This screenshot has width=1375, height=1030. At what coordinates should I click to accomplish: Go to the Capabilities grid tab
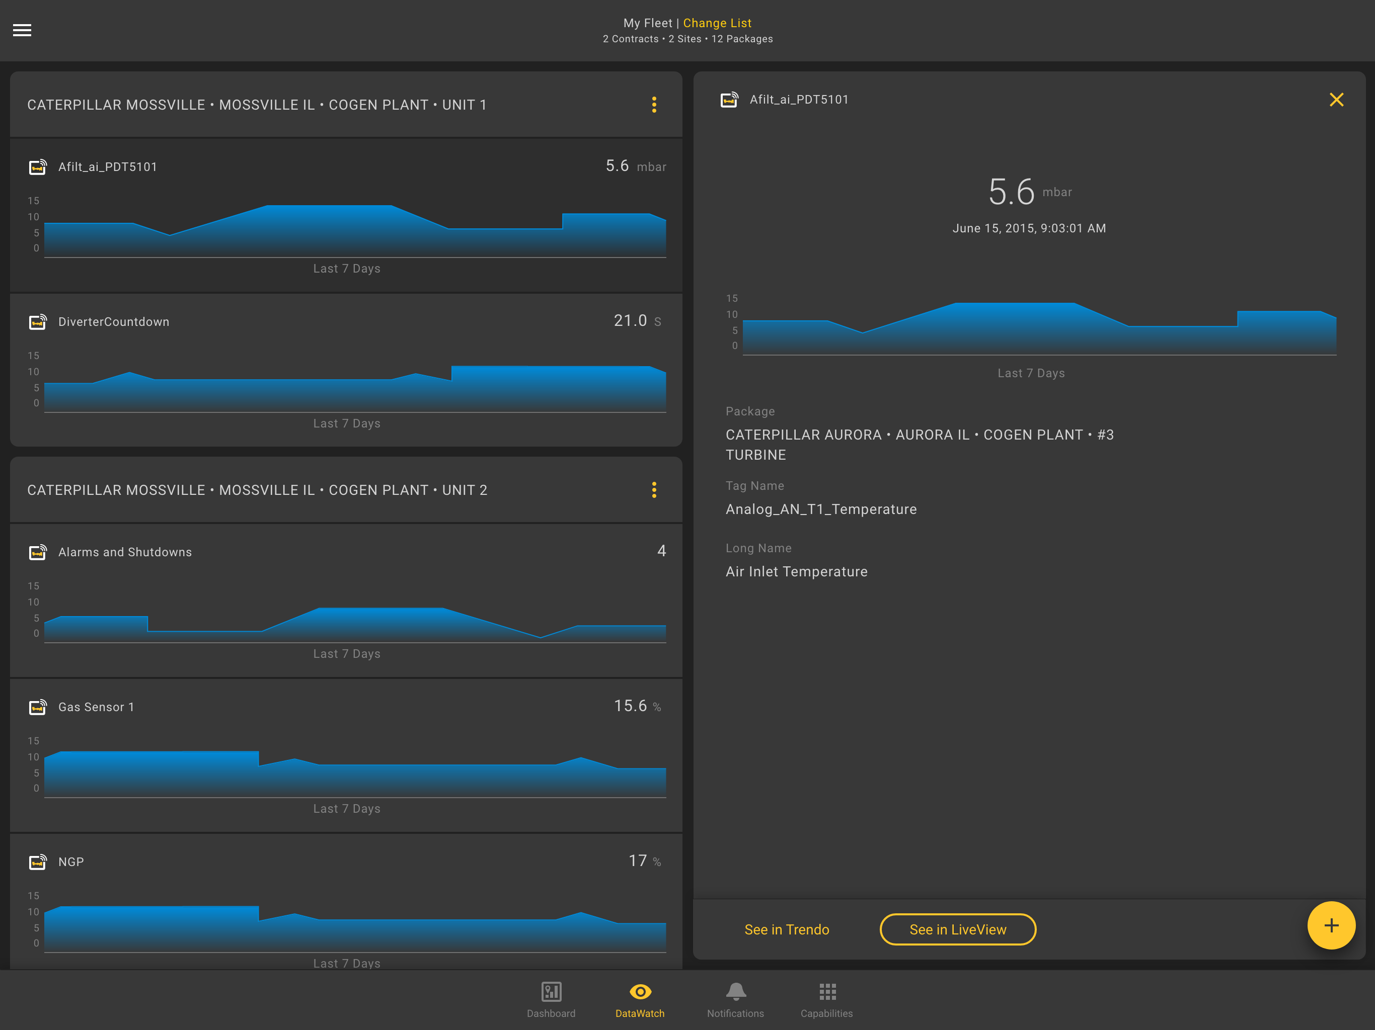coord(827,999)
